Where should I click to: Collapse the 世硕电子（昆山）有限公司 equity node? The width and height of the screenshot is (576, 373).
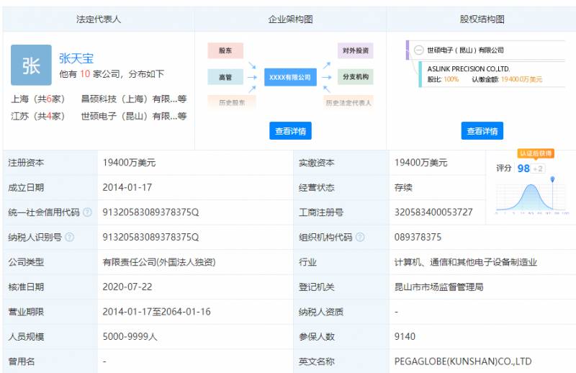coord(418,50)
